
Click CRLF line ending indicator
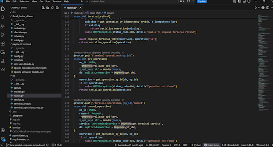pyautogui.click(x=185, y=145)
